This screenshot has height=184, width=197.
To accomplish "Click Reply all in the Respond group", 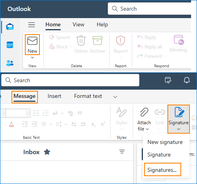I will coord(150,47).
